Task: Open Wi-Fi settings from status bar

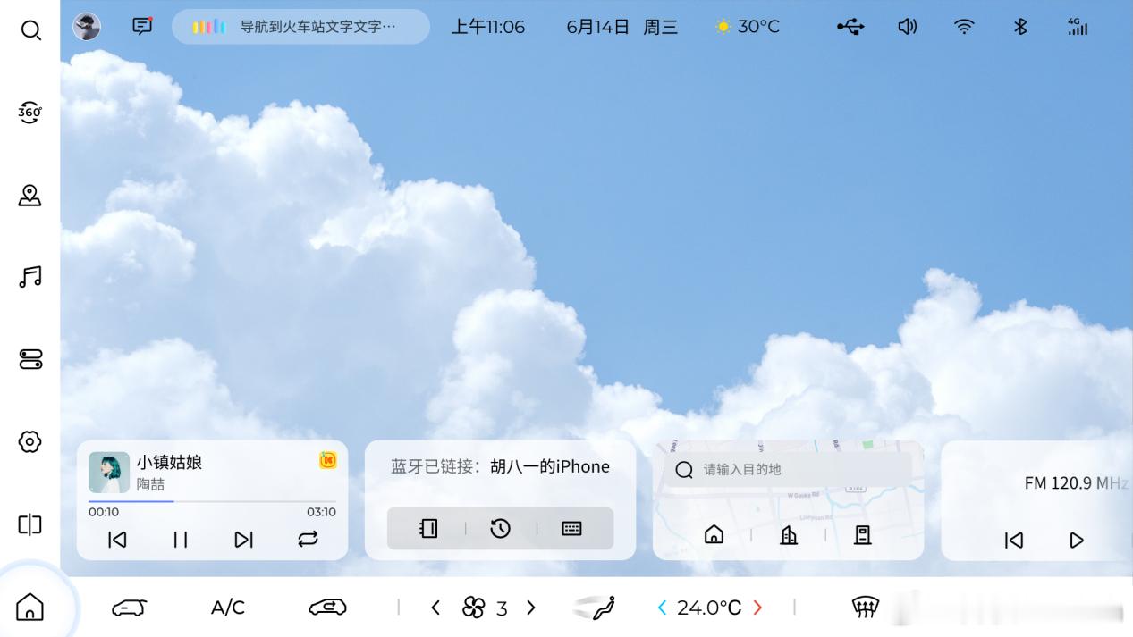Action: pyautogui.click(x=964, y=27)
